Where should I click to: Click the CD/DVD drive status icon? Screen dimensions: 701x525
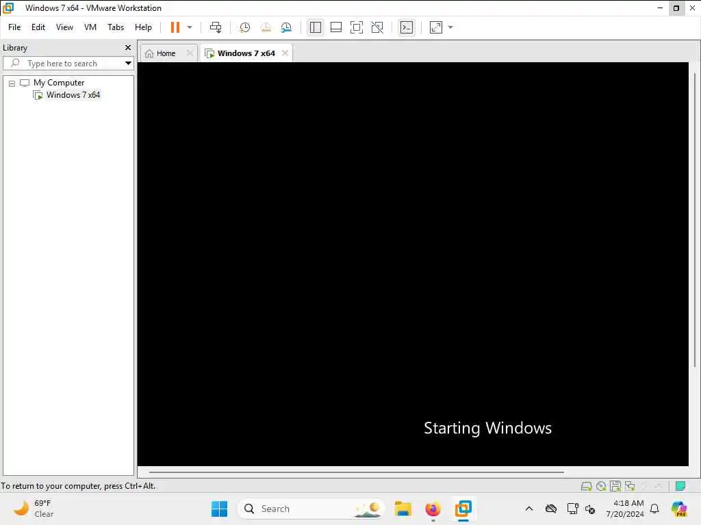point(601,486)
